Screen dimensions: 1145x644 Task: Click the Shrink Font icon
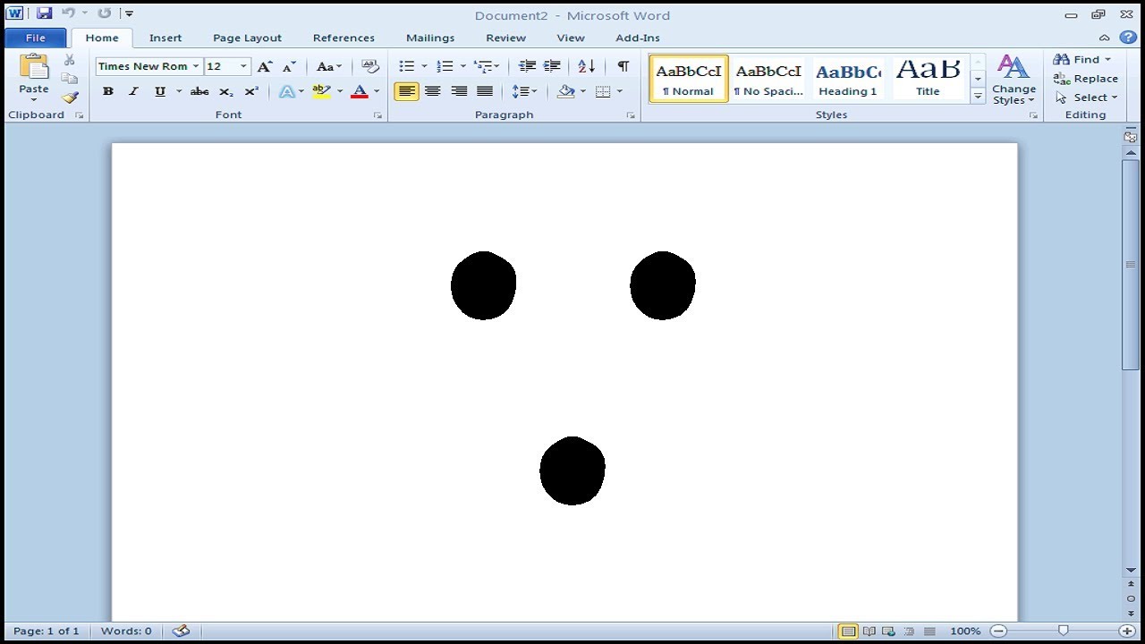click(x=289, y=66)
